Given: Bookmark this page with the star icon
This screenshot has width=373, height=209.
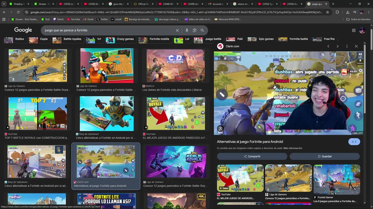Looking at the screenshot, I should pyautogui.click(x=328, y=12).
